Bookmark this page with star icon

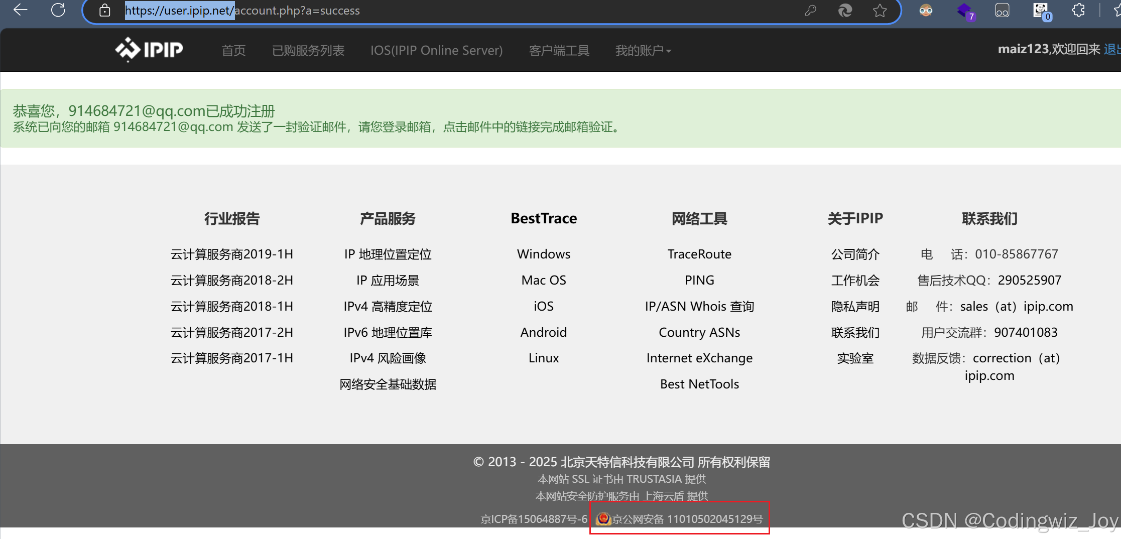click(880, 11)
